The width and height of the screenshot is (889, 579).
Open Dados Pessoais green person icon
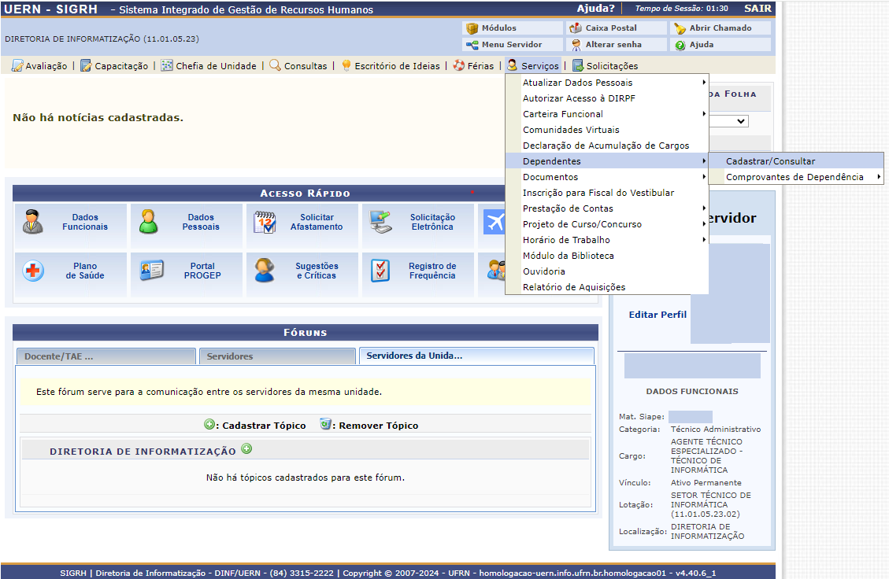click(149, 222)
